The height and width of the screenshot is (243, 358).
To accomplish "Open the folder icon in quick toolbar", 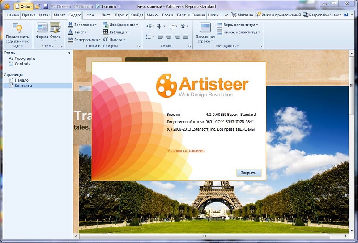I will coord(38,6).
